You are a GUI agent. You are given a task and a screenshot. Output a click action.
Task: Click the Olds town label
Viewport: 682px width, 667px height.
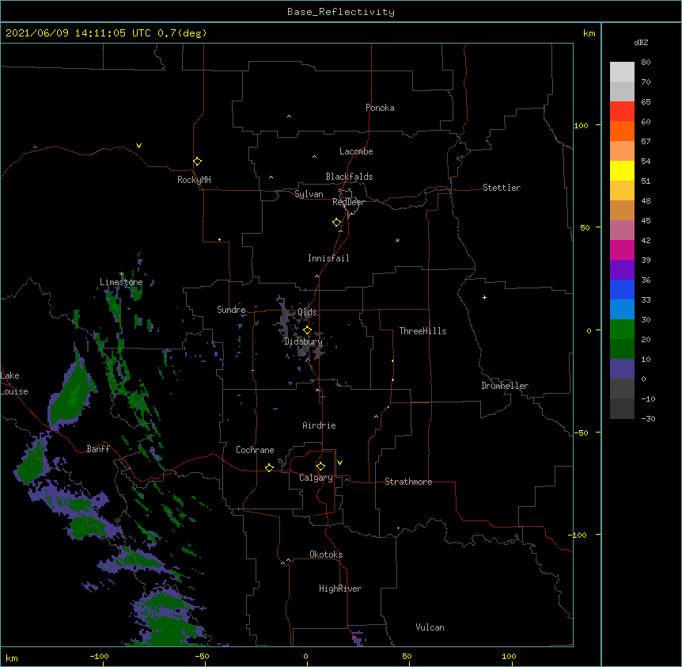(x=307, y=312)
